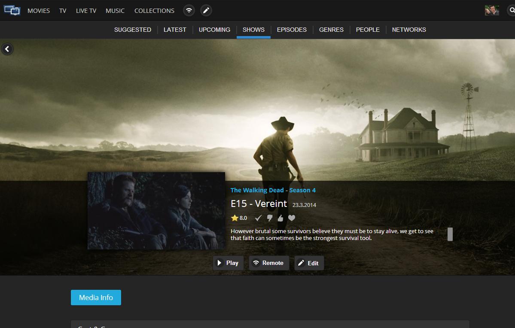Open the Music menu
The image size is (515, 328).
pos(115,11)
